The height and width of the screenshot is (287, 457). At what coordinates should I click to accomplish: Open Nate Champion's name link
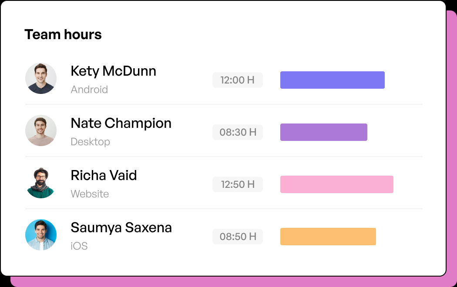pyautogui.click(x=121, y=123)
